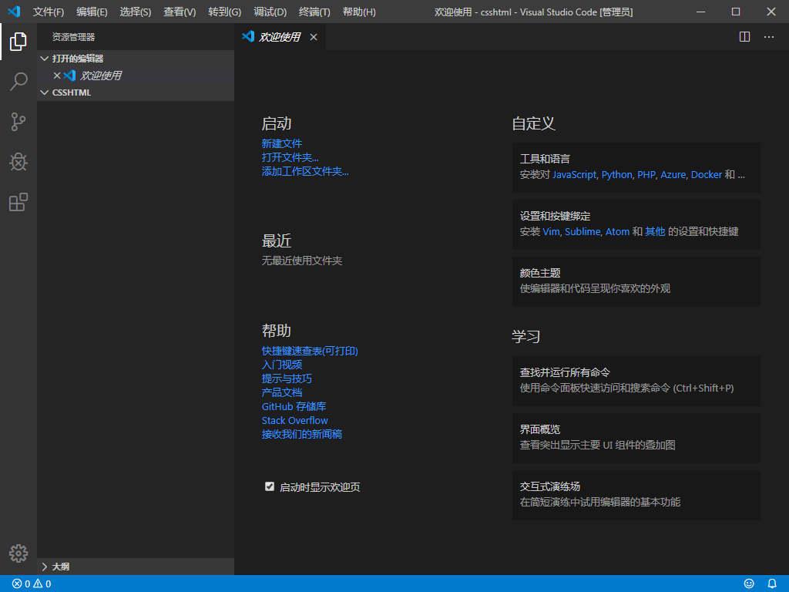This screenshot has width=789, height=592.
Task: Click the JavaScript language link
Action: (x=575, y=175)
